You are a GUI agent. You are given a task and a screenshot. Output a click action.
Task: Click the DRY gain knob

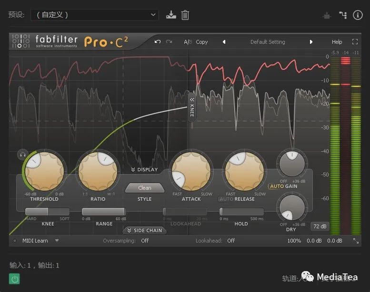point(292,208)
